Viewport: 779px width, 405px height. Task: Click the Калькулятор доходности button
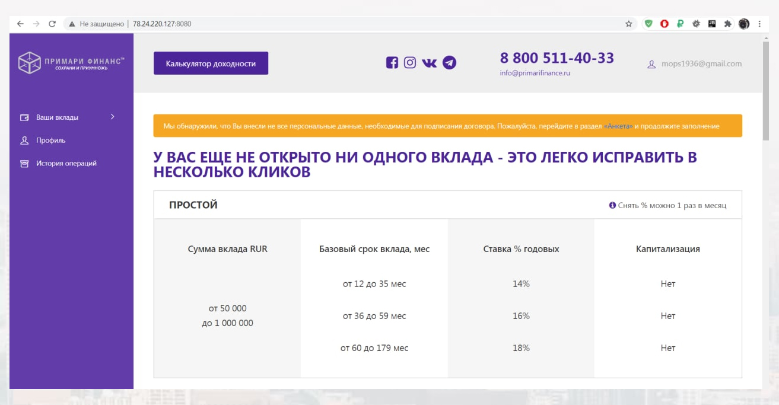click(211, 63)
